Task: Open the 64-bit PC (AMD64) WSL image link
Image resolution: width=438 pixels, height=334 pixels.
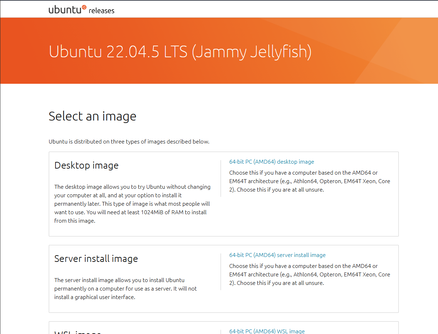Action: pos(267,331)
